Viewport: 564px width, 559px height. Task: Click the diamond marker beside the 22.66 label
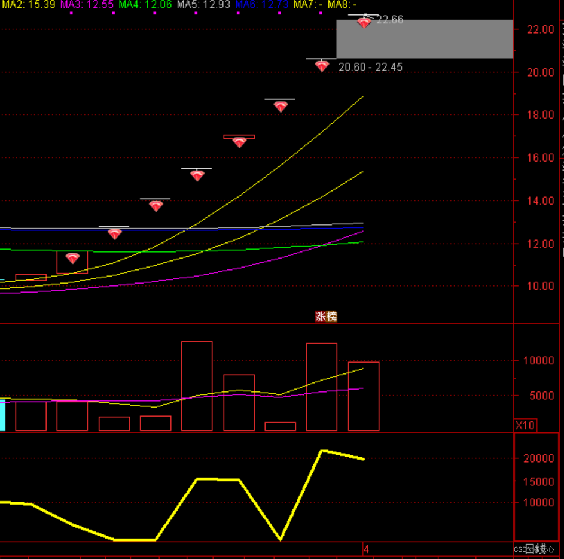tap(364, 23)
